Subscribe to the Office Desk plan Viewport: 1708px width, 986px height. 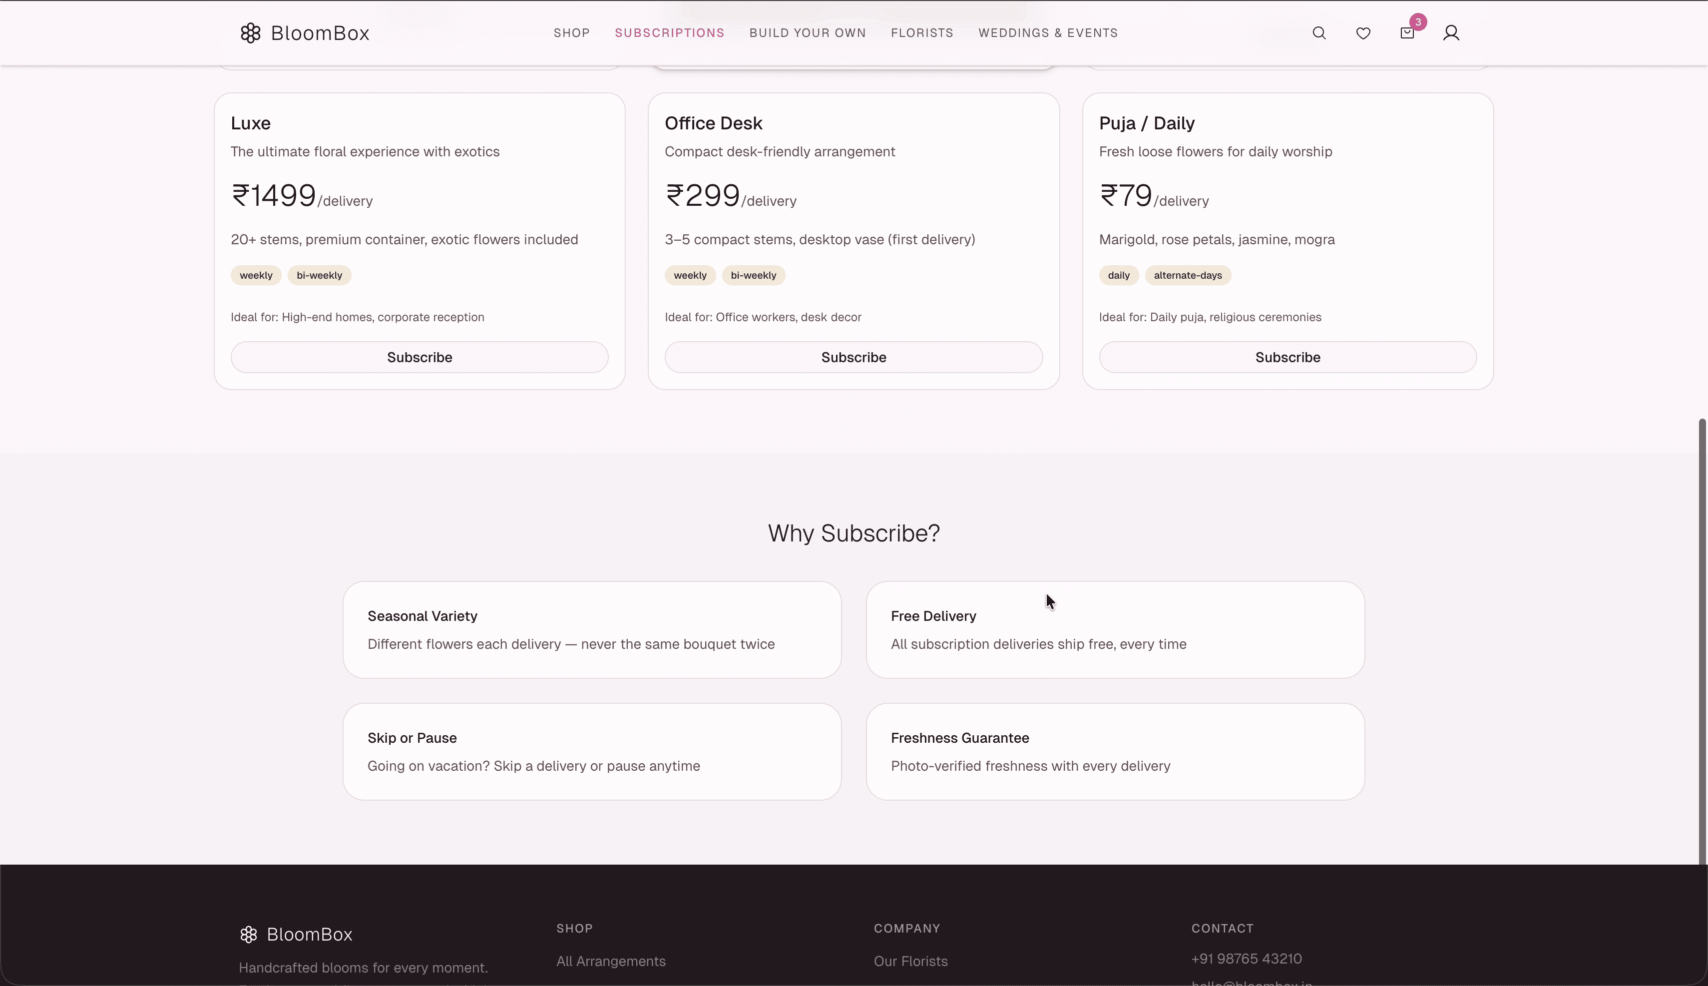pyautogui.click(x=853, y=357)
